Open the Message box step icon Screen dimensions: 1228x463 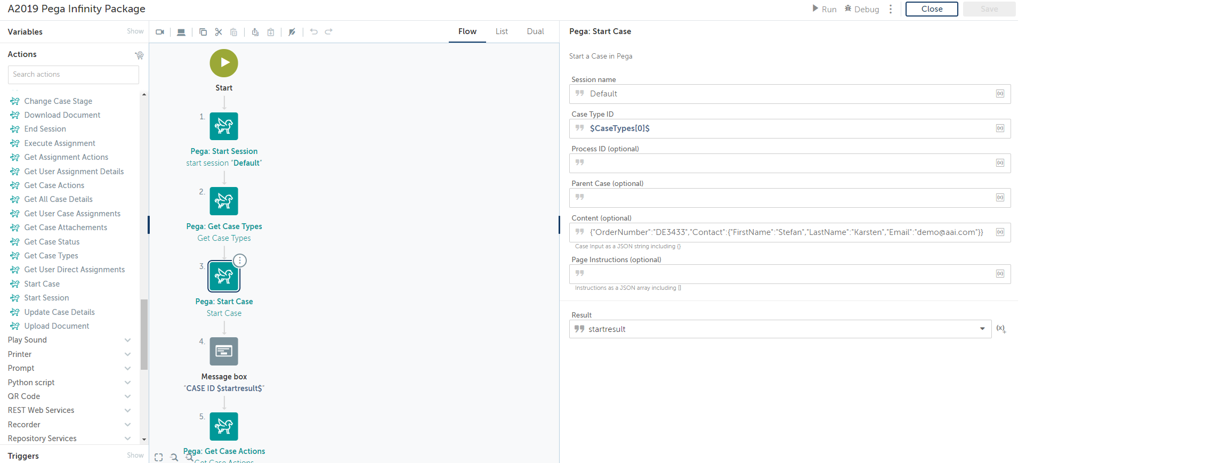click(x=224, y=351)
